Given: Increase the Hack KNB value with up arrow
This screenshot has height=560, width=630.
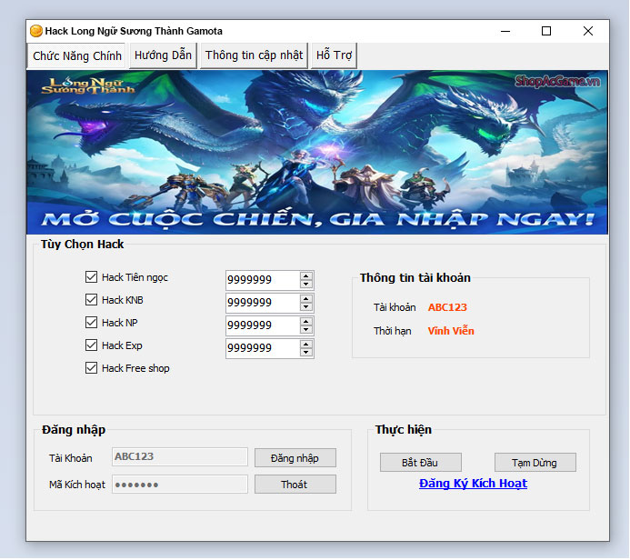Looking at the screenshot, I should (x=306, y=299).
